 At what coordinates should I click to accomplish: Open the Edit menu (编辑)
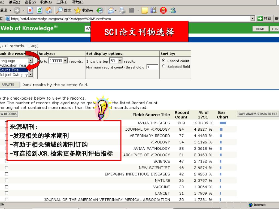coord(14,2)
